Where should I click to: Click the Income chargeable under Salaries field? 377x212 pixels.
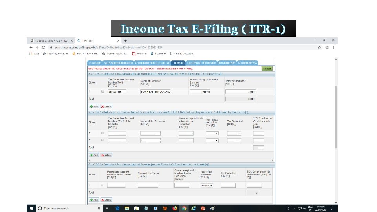[x=200, y=91]
